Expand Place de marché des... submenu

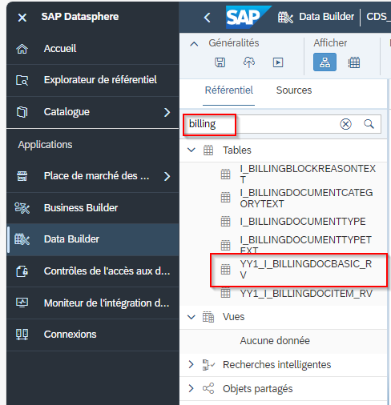click(167, 176)
